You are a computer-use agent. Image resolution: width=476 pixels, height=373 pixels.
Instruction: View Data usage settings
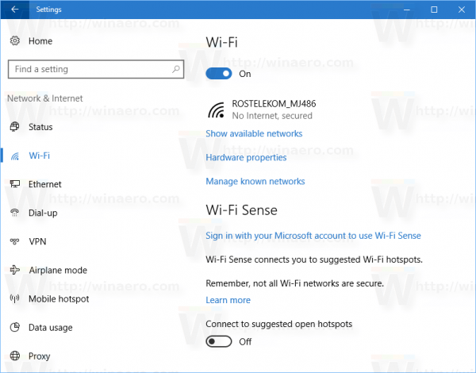coord(51,328)
